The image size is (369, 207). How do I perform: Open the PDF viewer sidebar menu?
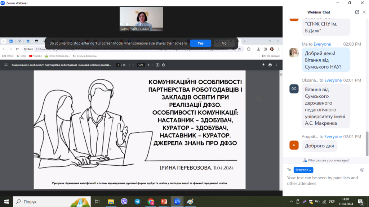coord(6,65)
